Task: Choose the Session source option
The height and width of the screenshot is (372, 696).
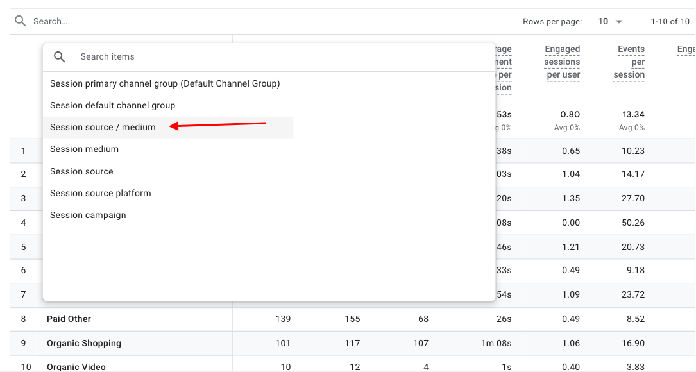Action: (x=81, y=171)
